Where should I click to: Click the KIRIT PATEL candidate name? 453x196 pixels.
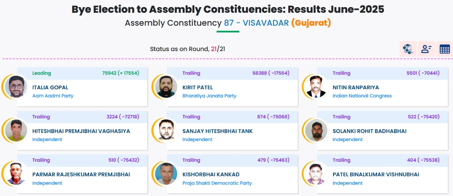tap(197, 88)
